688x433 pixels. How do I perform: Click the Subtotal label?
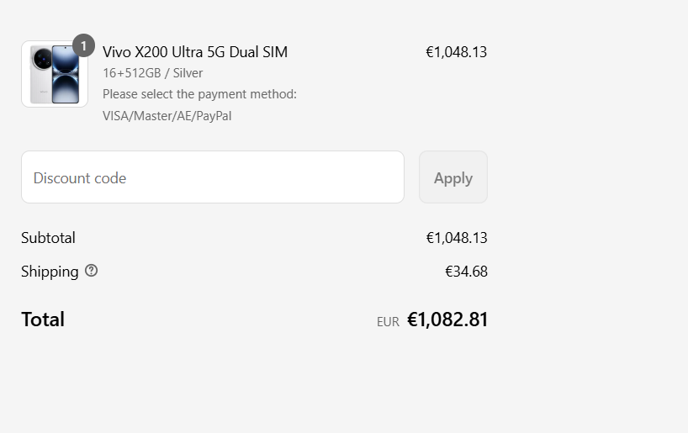(x=48, y=238)
